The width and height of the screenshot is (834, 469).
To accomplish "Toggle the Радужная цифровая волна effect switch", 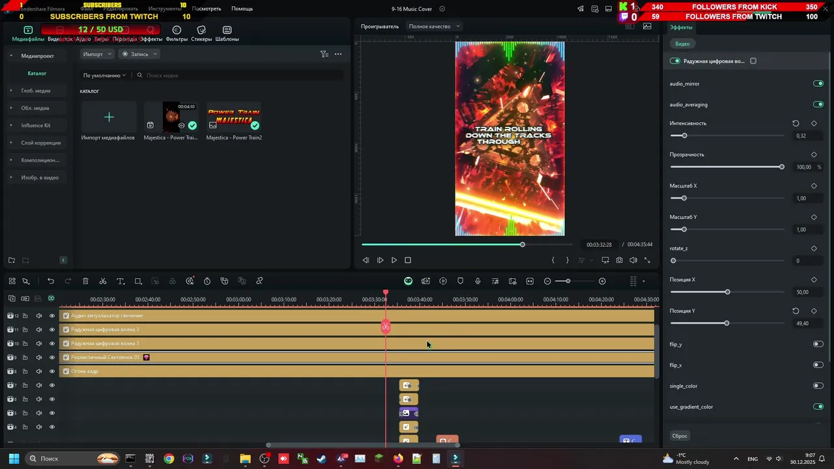I will click(675, 61).
